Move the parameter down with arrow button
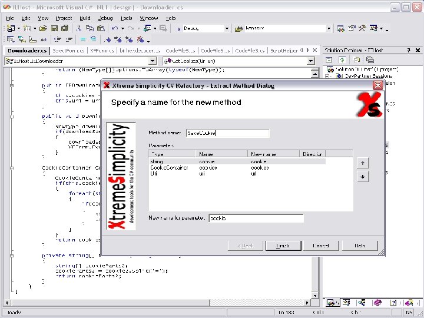Image resolution: width=424 pixels, height=318 pixels. (363, 177)
